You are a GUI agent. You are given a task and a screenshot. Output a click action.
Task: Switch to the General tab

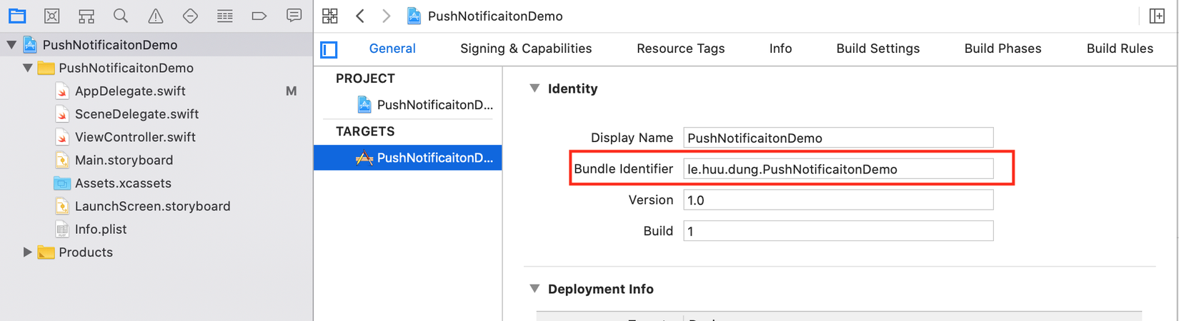coord(392,49)
